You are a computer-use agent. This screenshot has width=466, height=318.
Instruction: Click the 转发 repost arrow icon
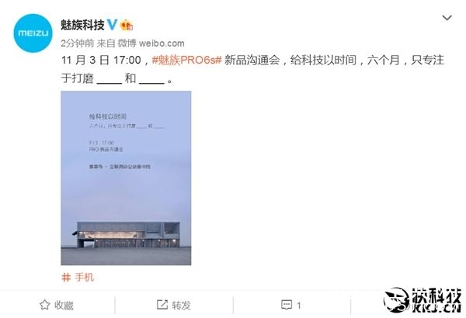(162, 304)
